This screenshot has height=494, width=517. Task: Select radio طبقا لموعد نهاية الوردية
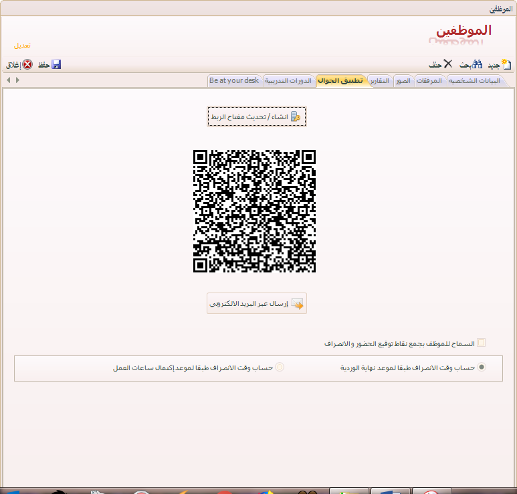pos(482,367)
